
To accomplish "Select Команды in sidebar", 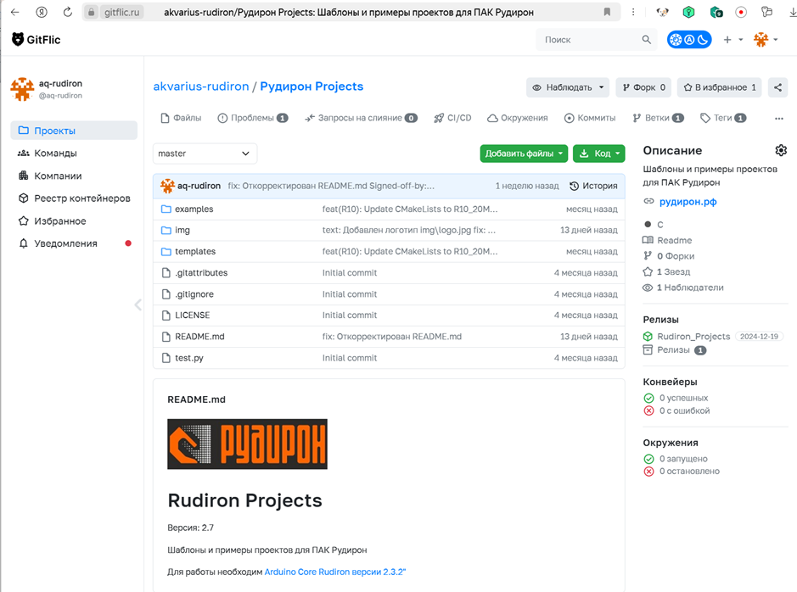I will tap(74, 153).
